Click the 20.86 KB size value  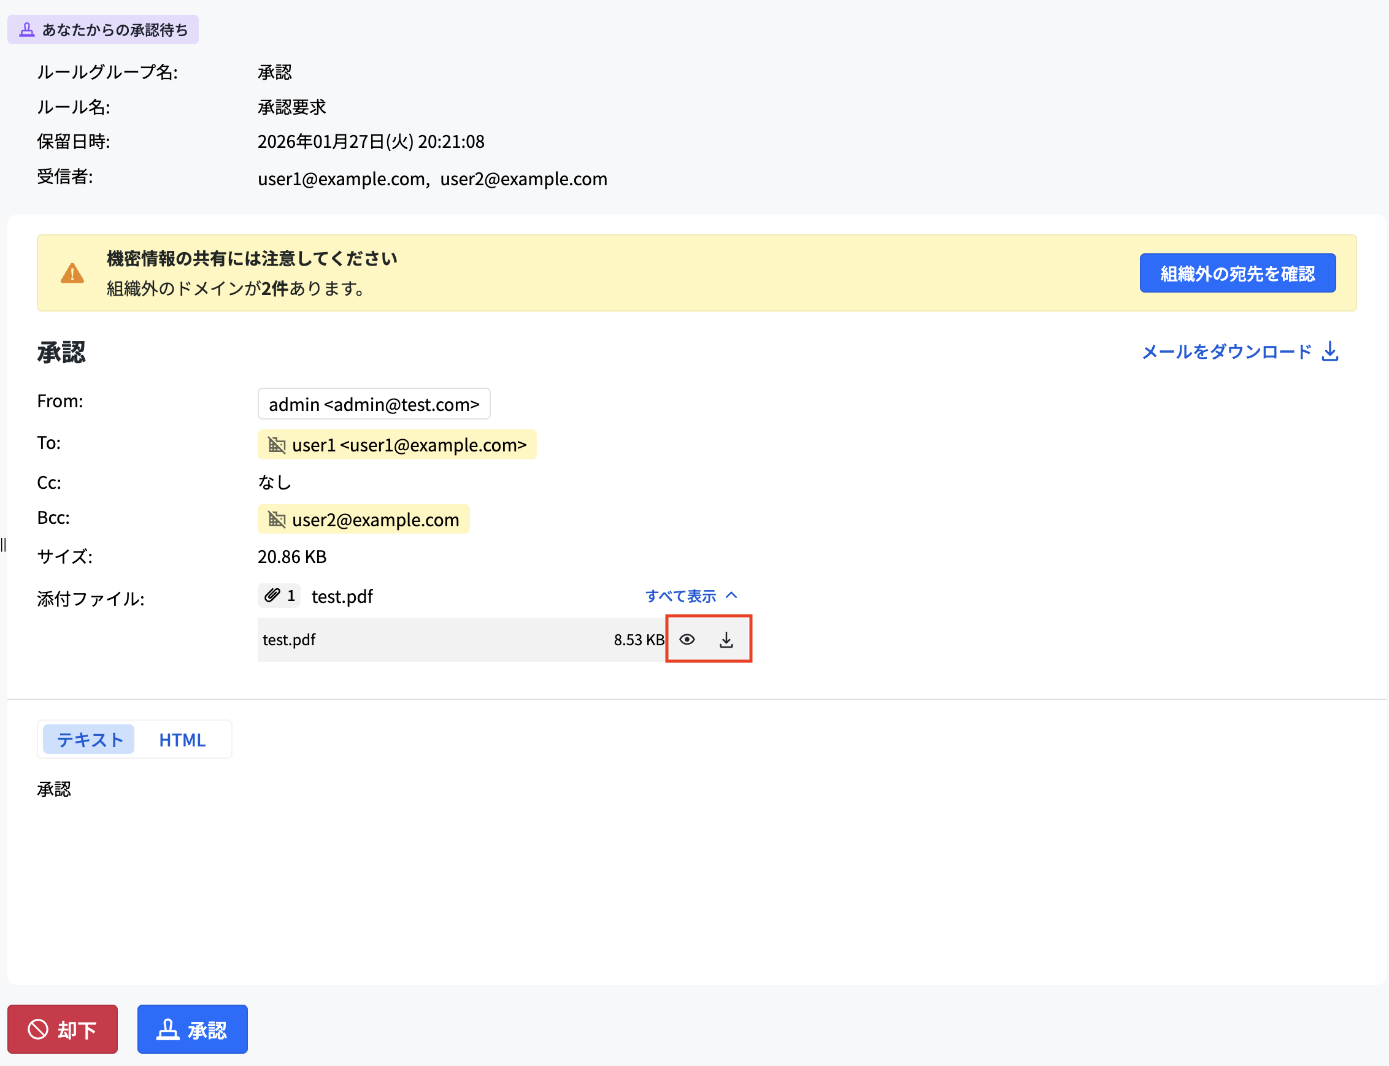click(x=292, y=556)
